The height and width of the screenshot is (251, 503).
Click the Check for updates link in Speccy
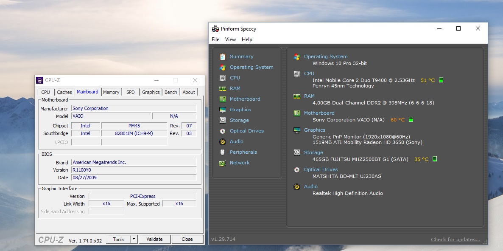point(455,240)
